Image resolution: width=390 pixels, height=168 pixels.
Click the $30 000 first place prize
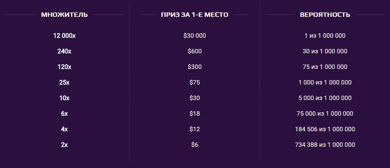point(195,36)
